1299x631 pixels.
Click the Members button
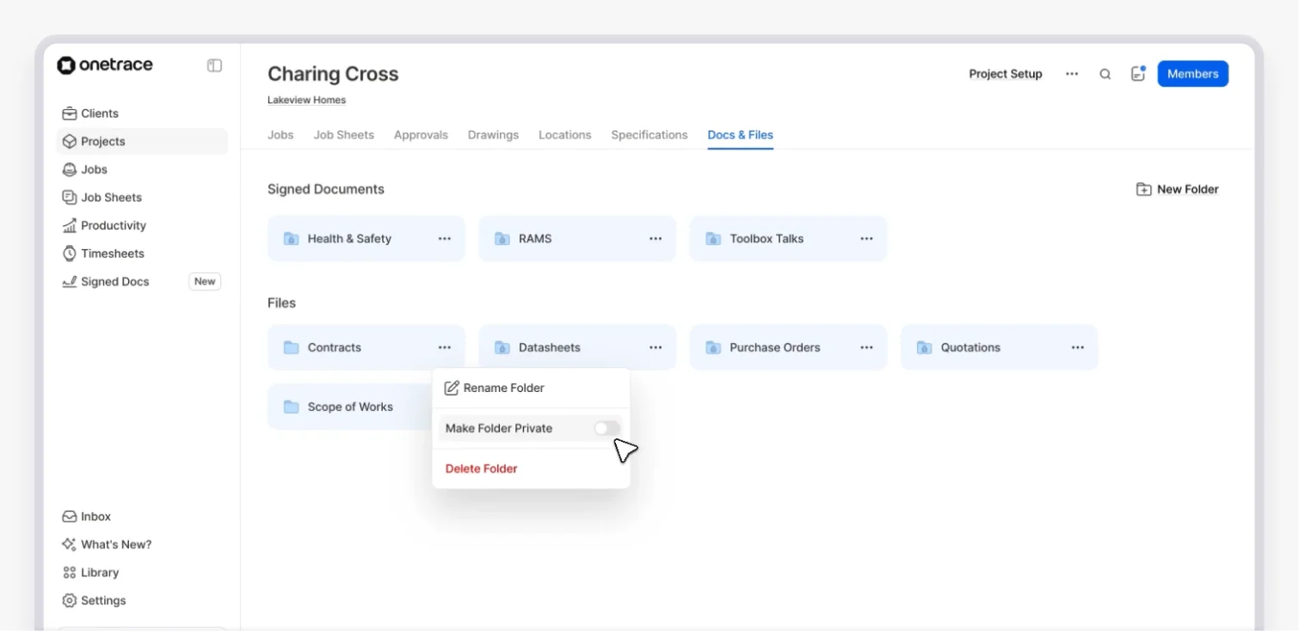coord(1192,74)
